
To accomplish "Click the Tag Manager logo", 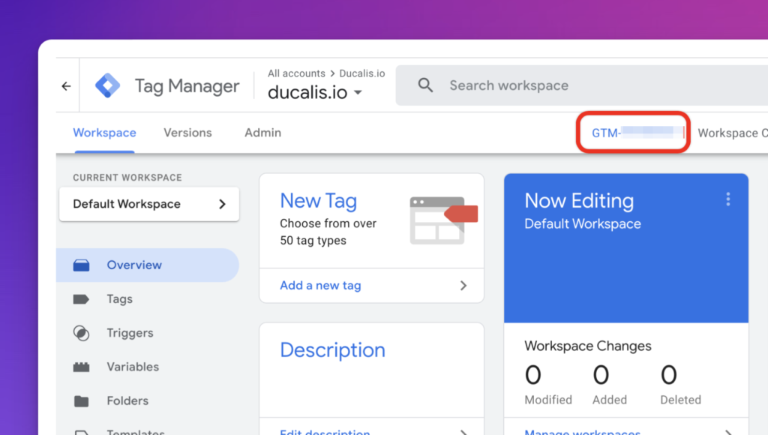I will 107,85.
